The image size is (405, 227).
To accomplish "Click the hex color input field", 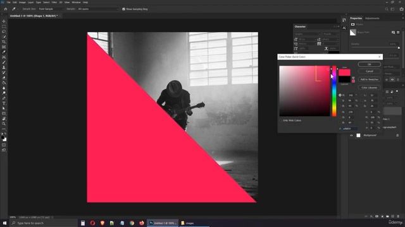I will [x=350, y=129].
